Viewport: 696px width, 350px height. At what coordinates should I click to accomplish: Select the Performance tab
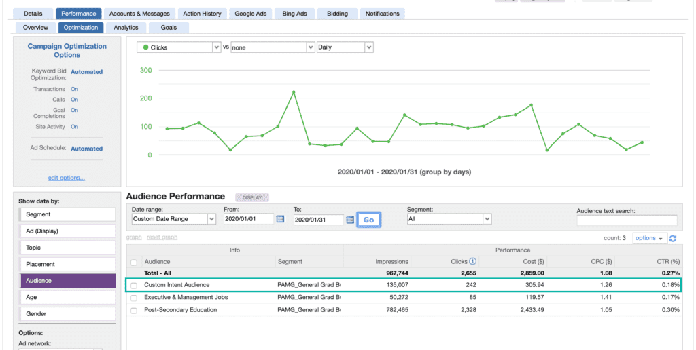click(79, 14)
